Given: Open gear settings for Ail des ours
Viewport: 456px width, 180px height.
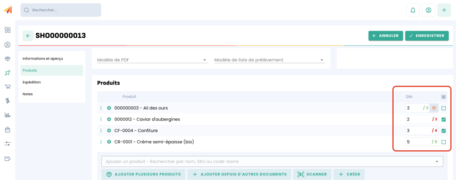Looking at the screenshot, I should point(109,108).
